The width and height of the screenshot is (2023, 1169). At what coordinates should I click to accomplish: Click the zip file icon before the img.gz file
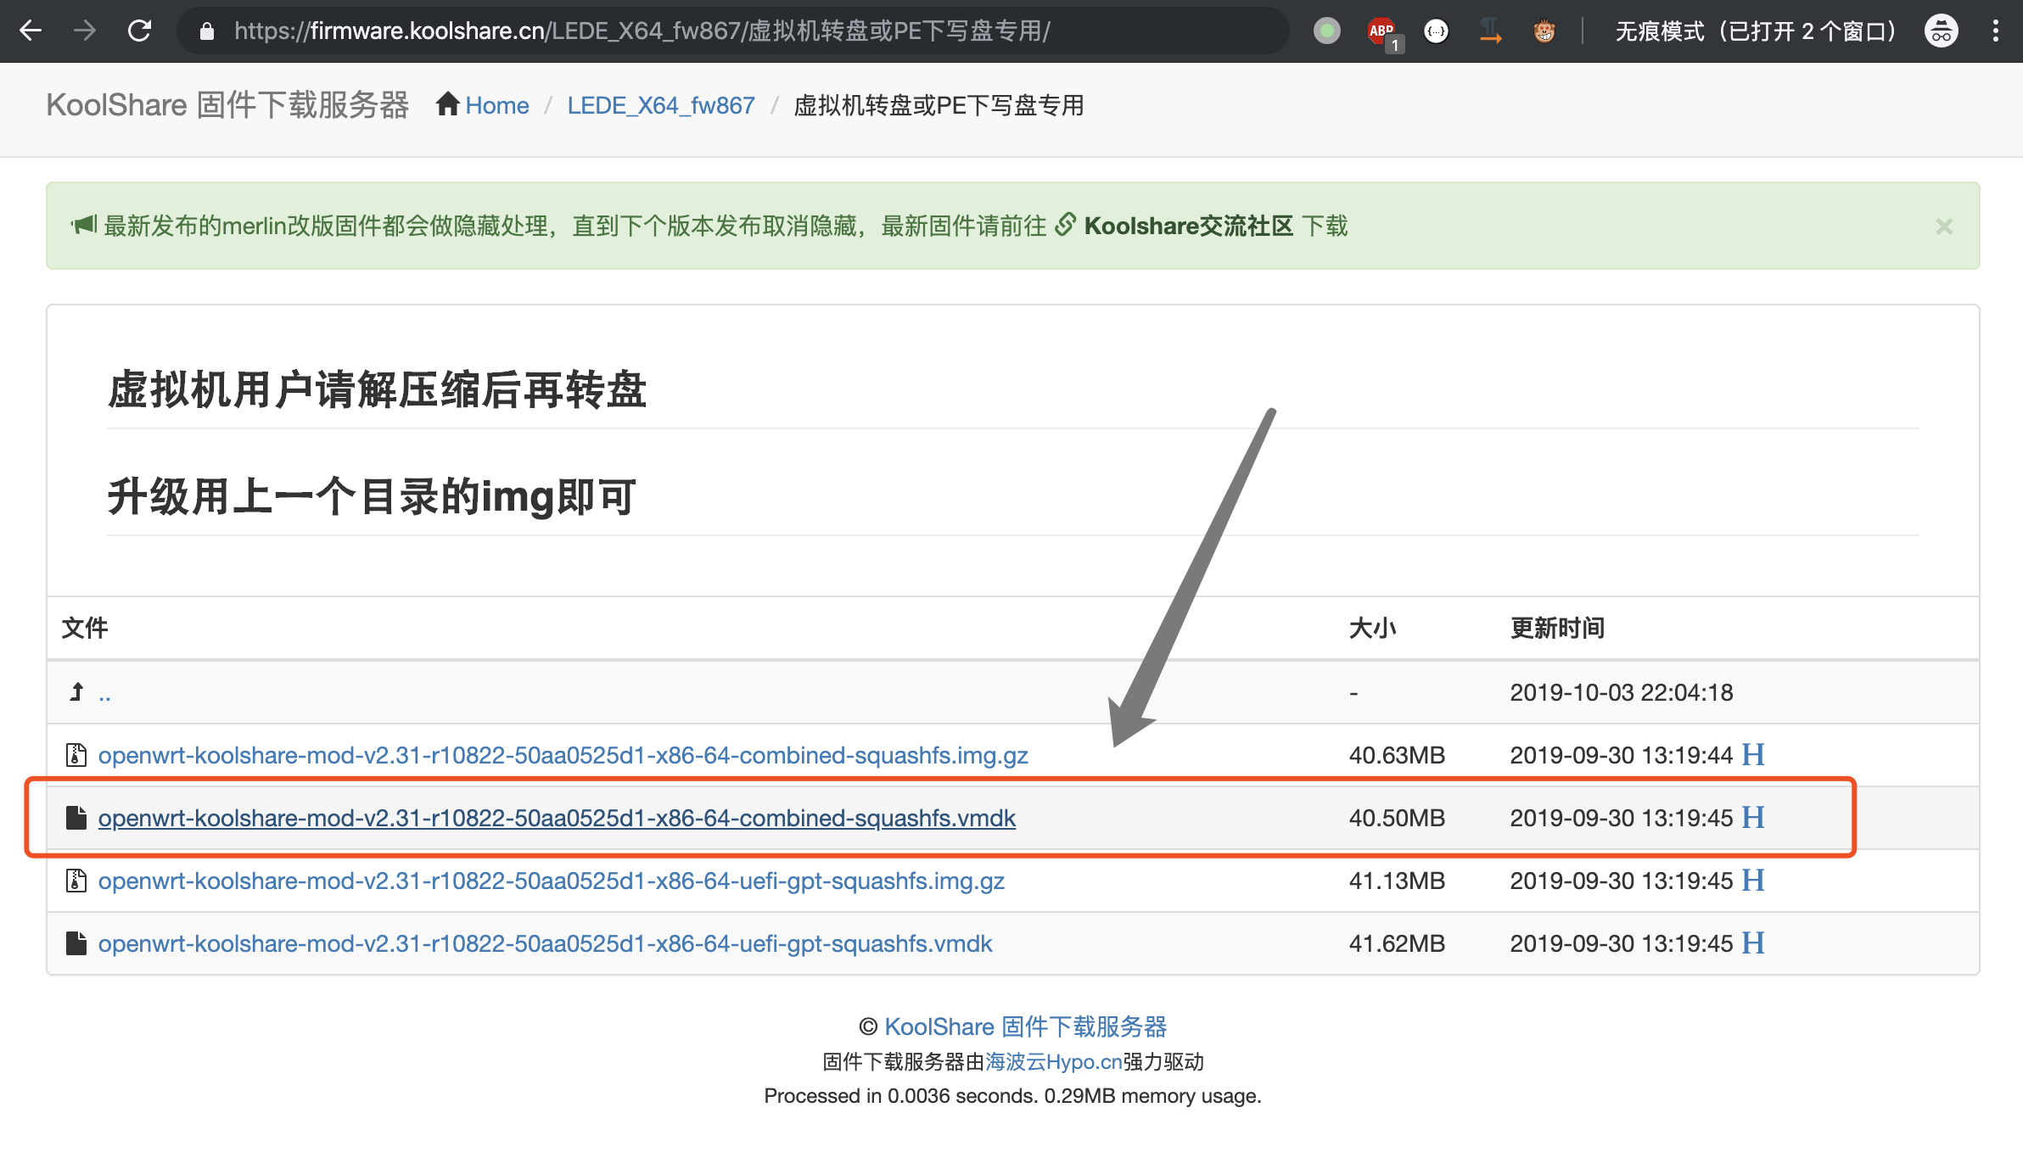(76, 754)
